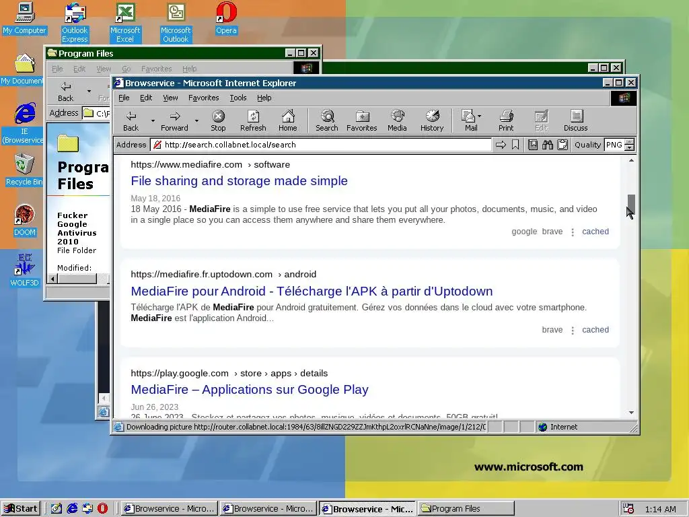Click Opera quick launch icon in taskbar

[102, 509]
